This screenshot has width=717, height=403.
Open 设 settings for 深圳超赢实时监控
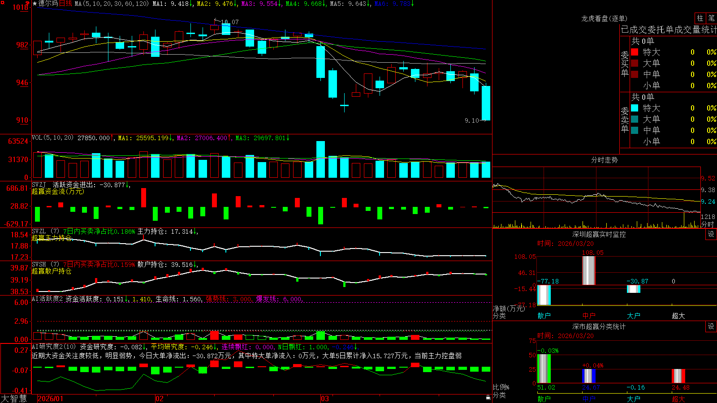(x=711, y=234)
